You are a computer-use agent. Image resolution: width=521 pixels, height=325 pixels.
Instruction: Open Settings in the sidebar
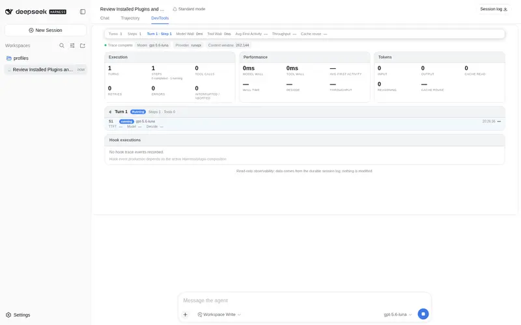[18, 315]
